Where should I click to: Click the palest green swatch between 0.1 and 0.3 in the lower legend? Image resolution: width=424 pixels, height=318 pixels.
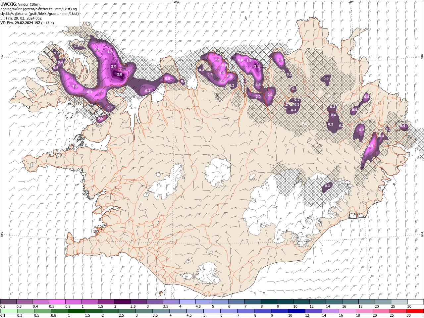9,311
